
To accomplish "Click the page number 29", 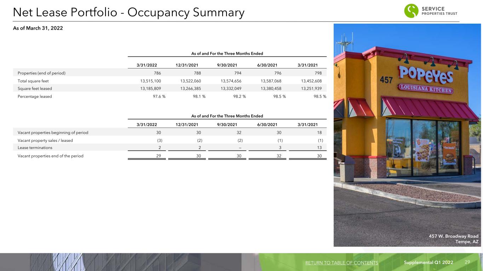I will pyautogui.click(x=467, y=262).
